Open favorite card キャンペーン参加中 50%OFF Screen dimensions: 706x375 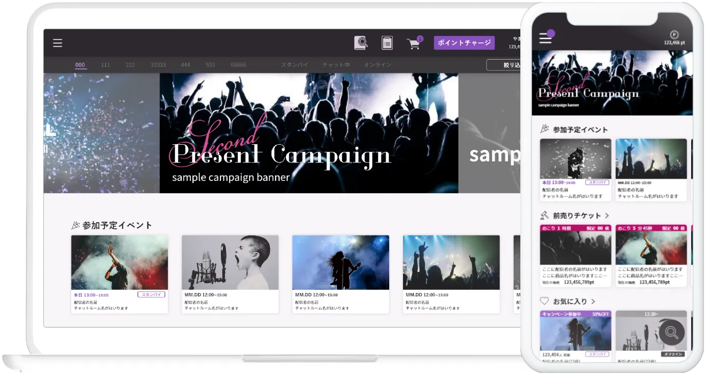575,337
